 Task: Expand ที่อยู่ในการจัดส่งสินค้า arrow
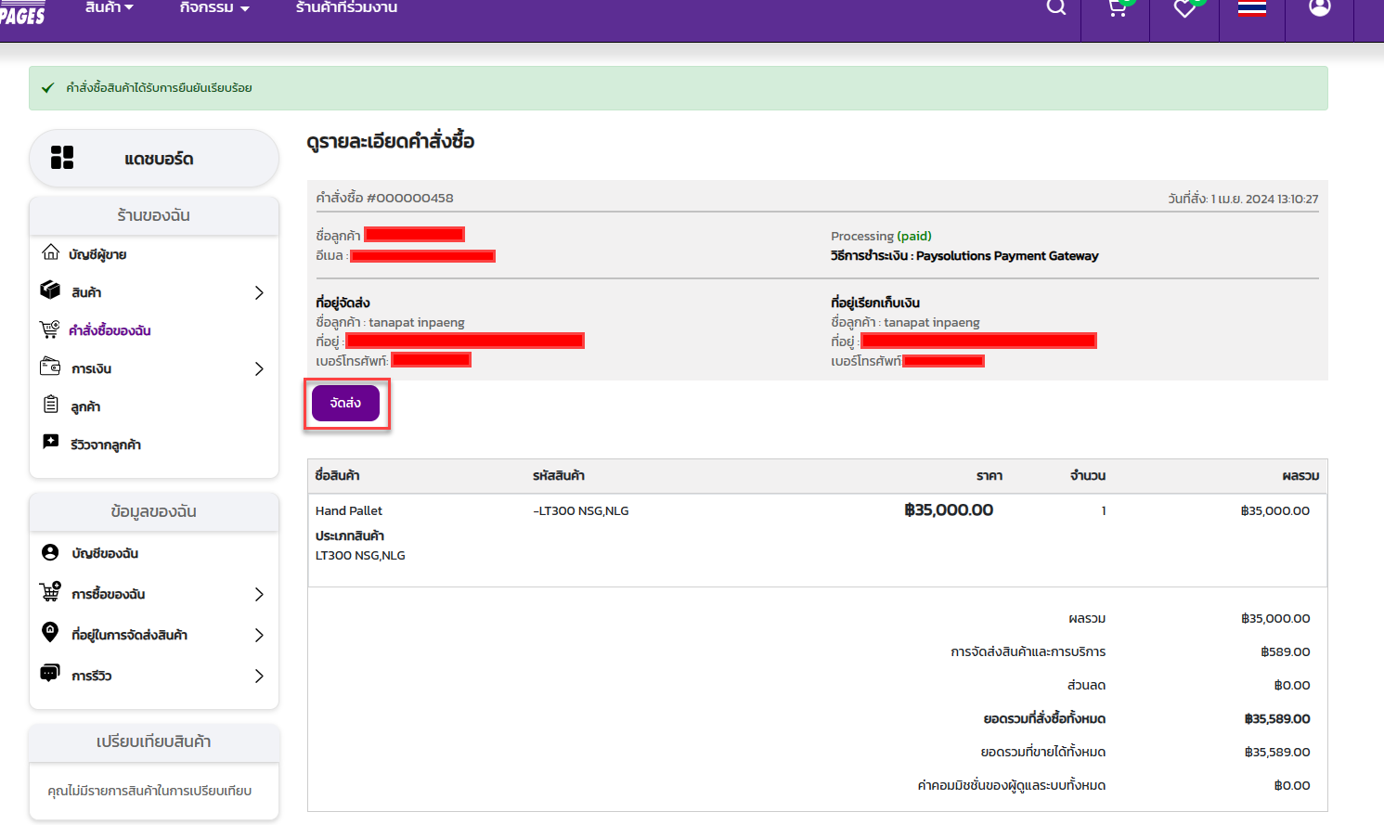[x=259, y=636]
